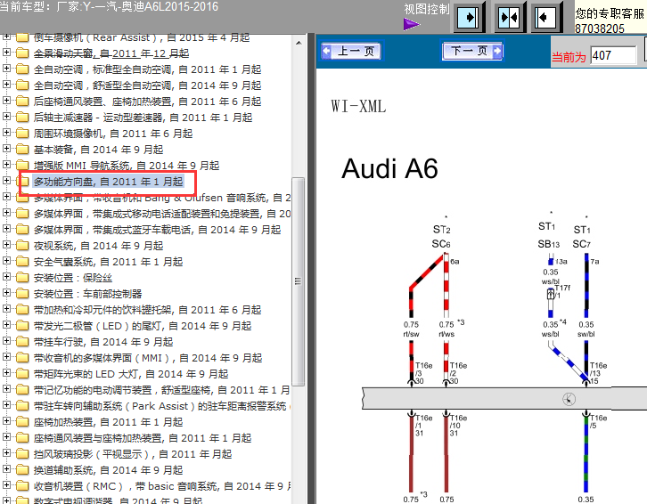Expand the 后座椅通风装置 tree node
This screenshot has height=504, width=647.
(6, 101)
